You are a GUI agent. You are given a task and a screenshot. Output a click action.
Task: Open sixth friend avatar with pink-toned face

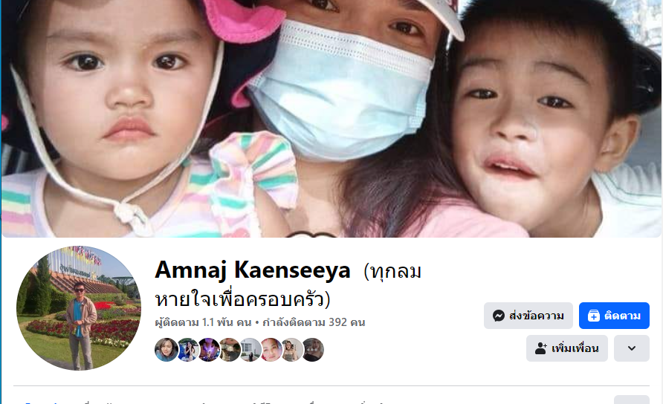coord(271,350)
